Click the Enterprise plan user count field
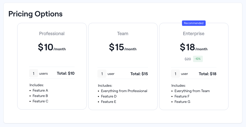The height and width of the screenshot is (127, 246). click(x=175, y=74)
